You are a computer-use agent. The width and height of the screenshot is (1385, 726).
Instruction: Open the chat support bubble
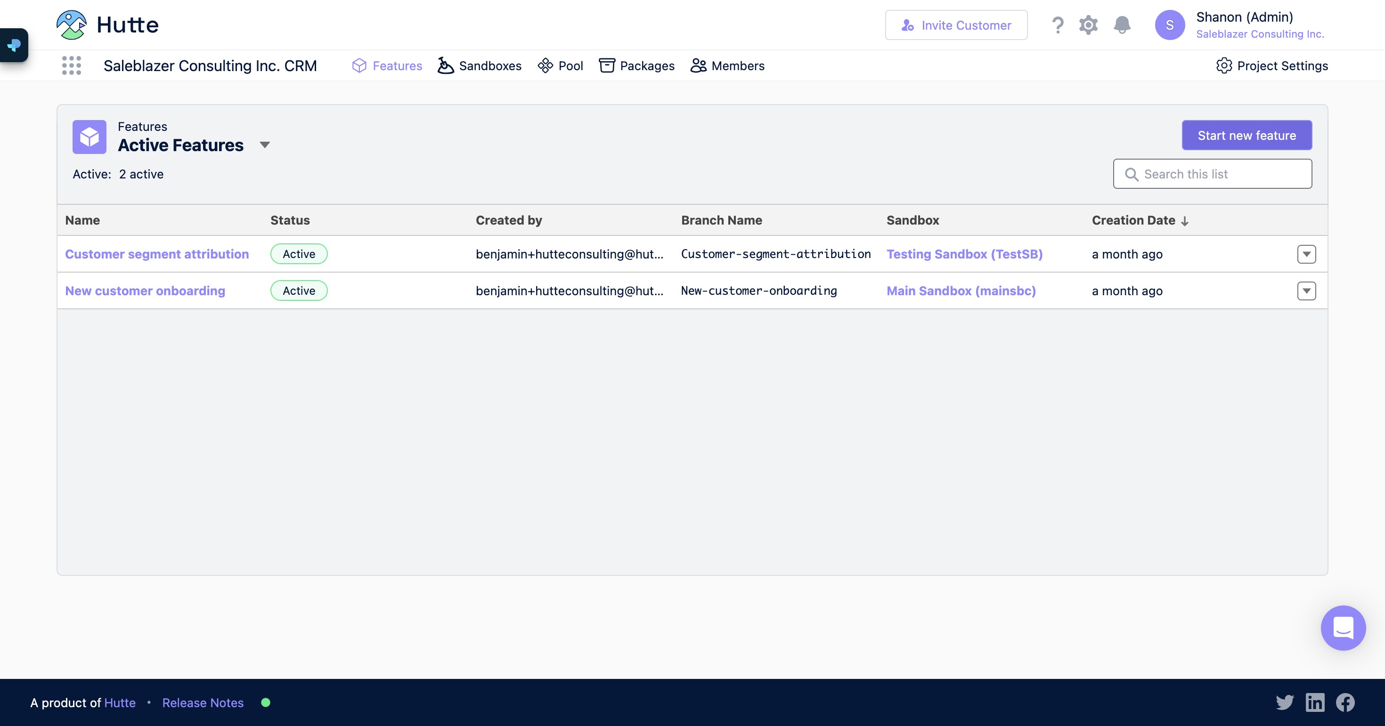(1343, 628)
